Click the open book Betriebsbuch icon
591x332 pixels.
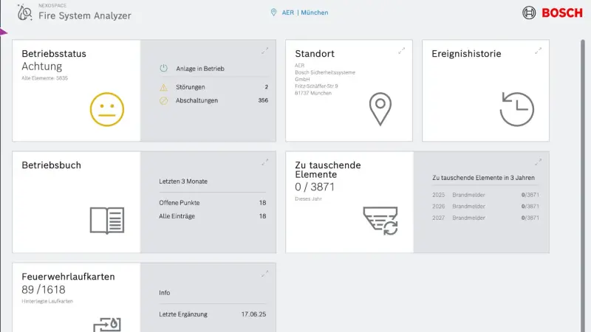point(107,220)
